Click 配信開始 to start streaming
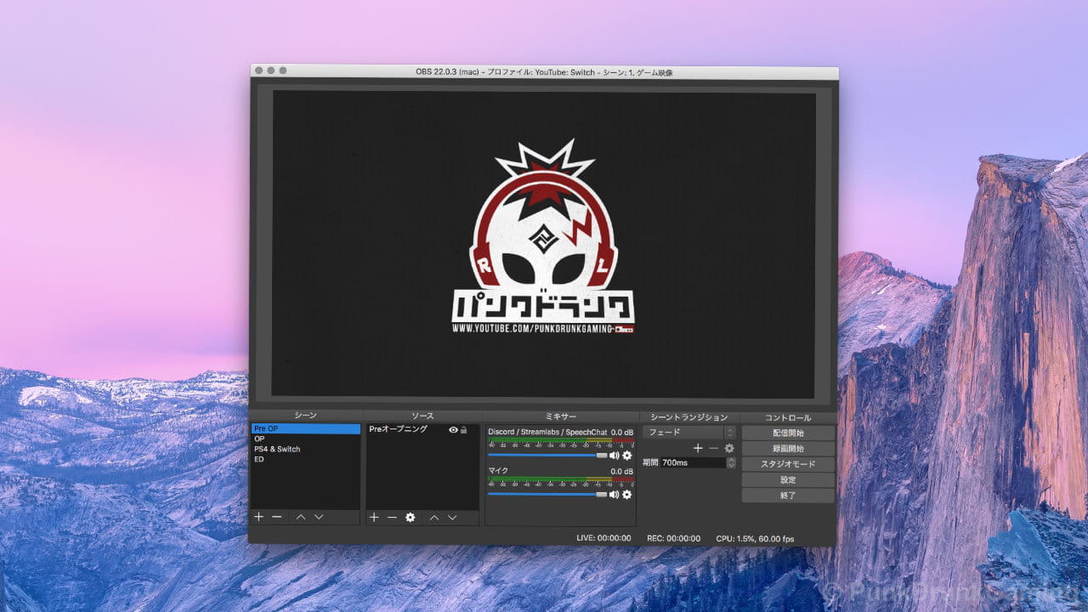This screenshot has height=612, width=1088. 788,433
